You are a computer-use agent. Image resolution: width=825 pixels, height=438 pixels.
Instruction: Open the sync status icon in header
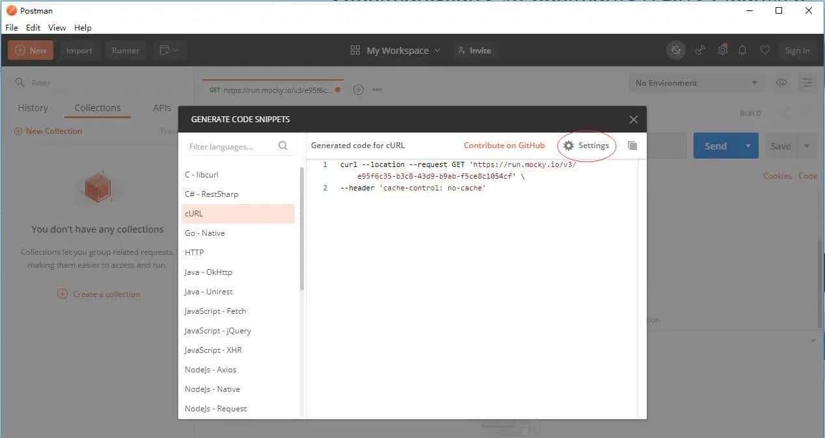(x=676, y=50)
